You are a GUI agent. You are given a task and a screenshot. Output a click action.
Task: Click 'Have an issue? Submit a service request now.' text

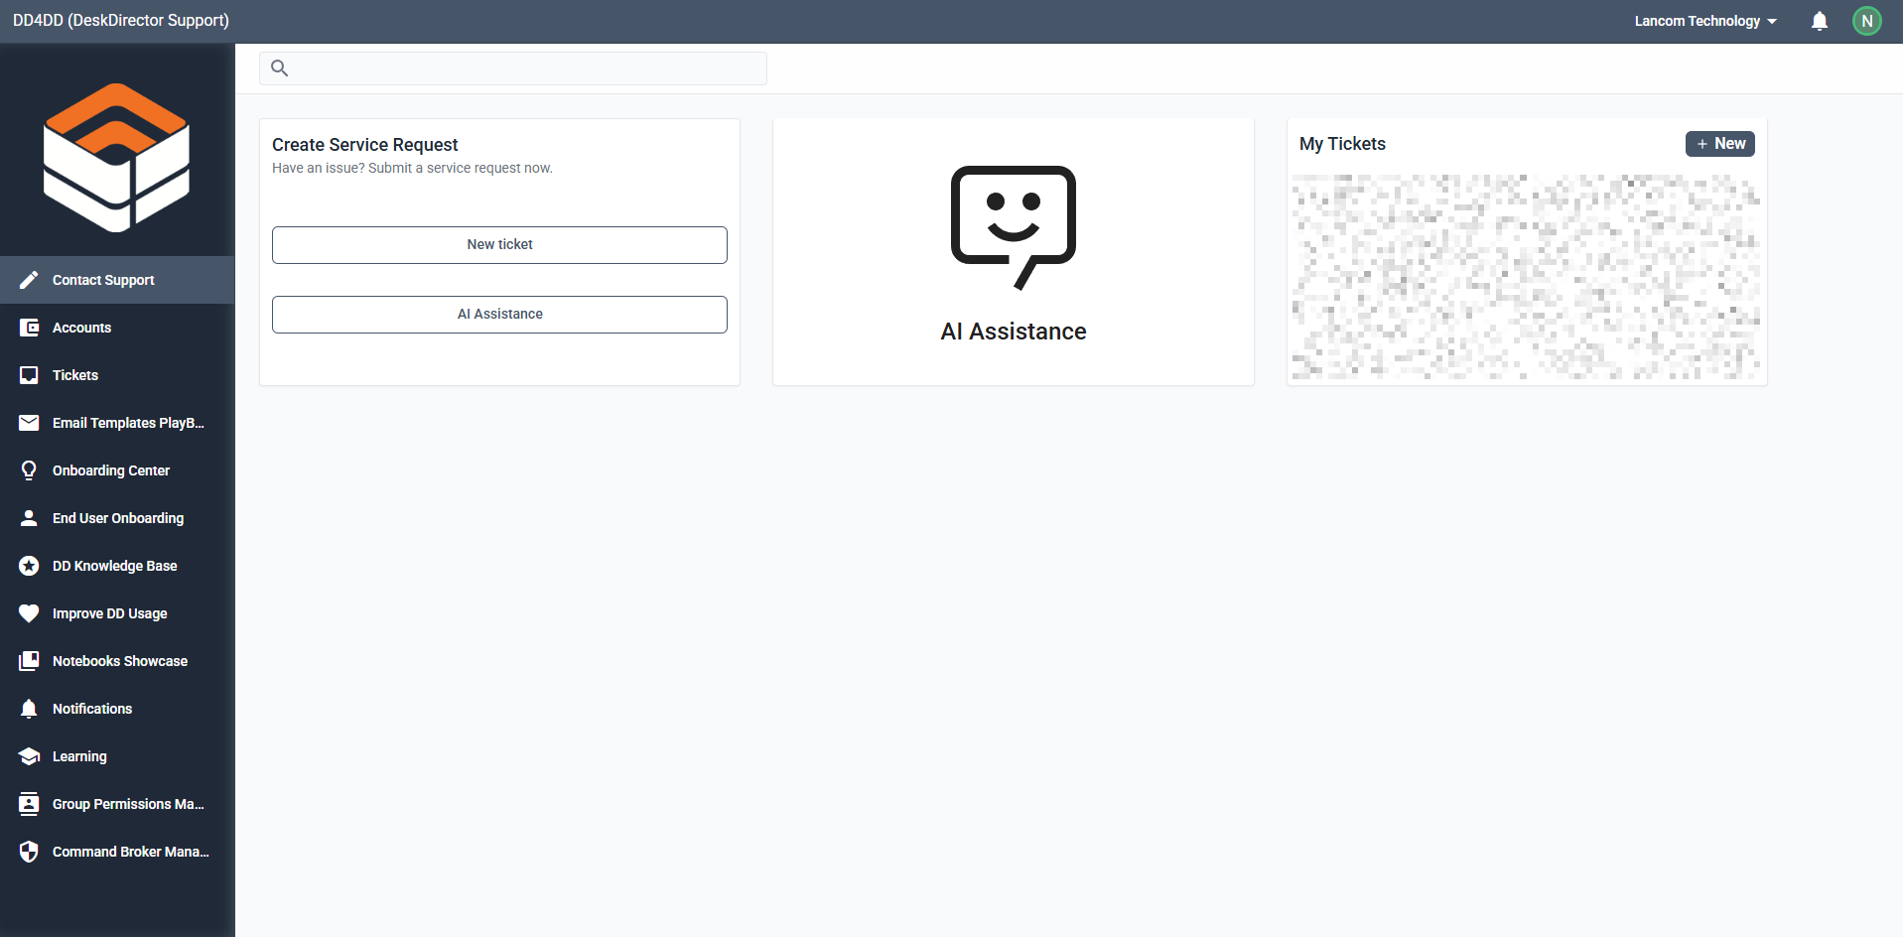click(x=412, y=168)
